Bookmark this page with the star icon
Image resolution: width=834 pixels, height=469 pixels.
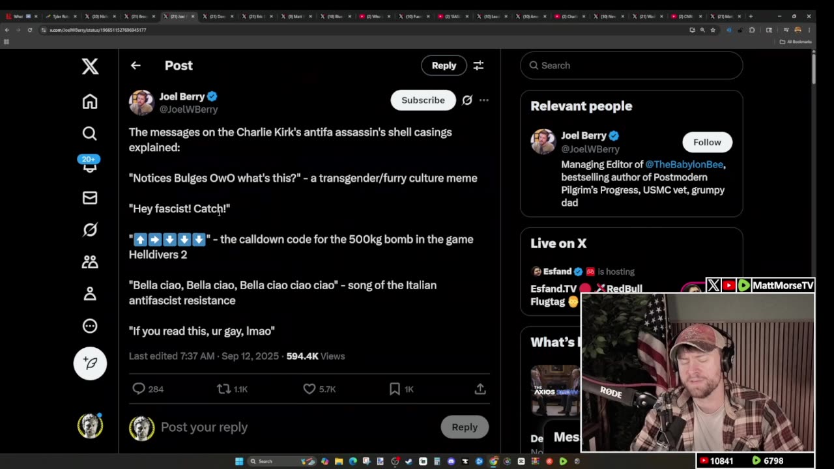pos(712,30)
